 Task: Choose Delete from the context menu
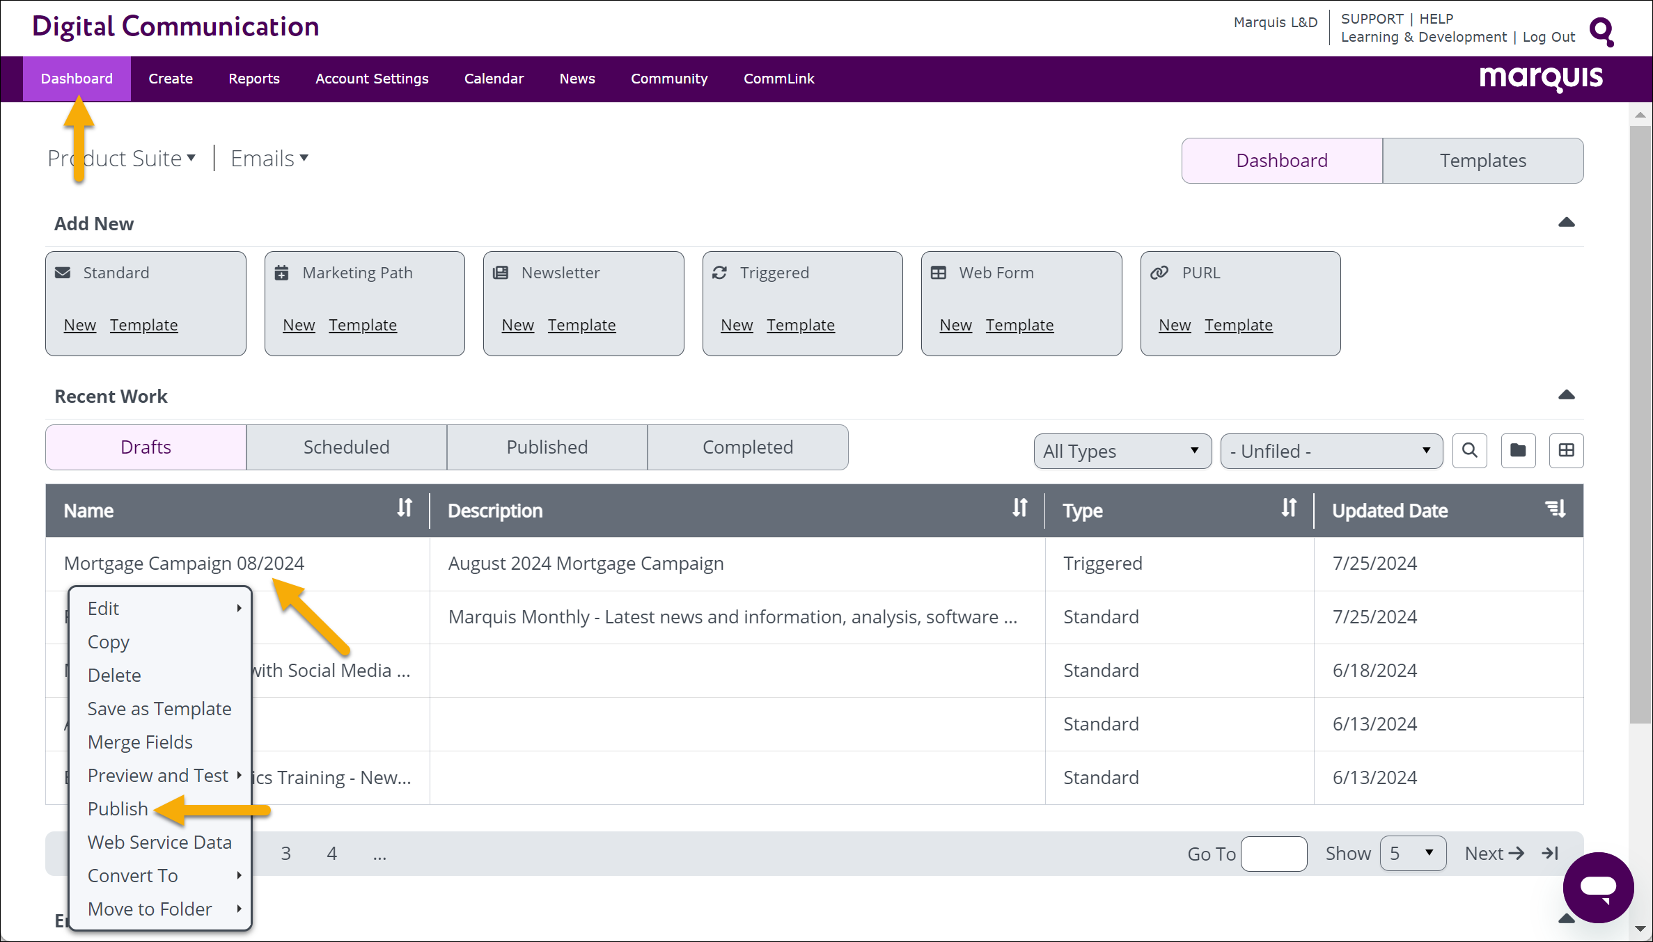pyautogui.click(x=114, y=676)
